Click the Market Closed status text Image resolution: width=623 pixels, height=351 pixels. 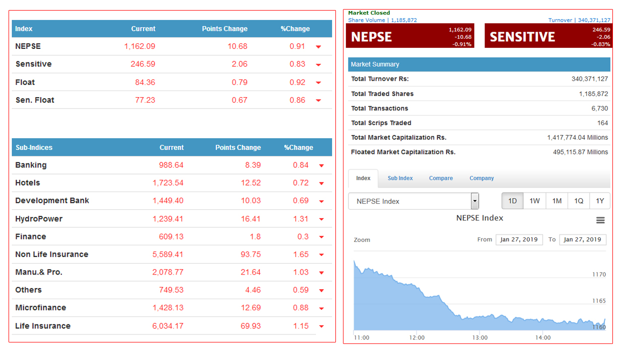tap(369, 13)
